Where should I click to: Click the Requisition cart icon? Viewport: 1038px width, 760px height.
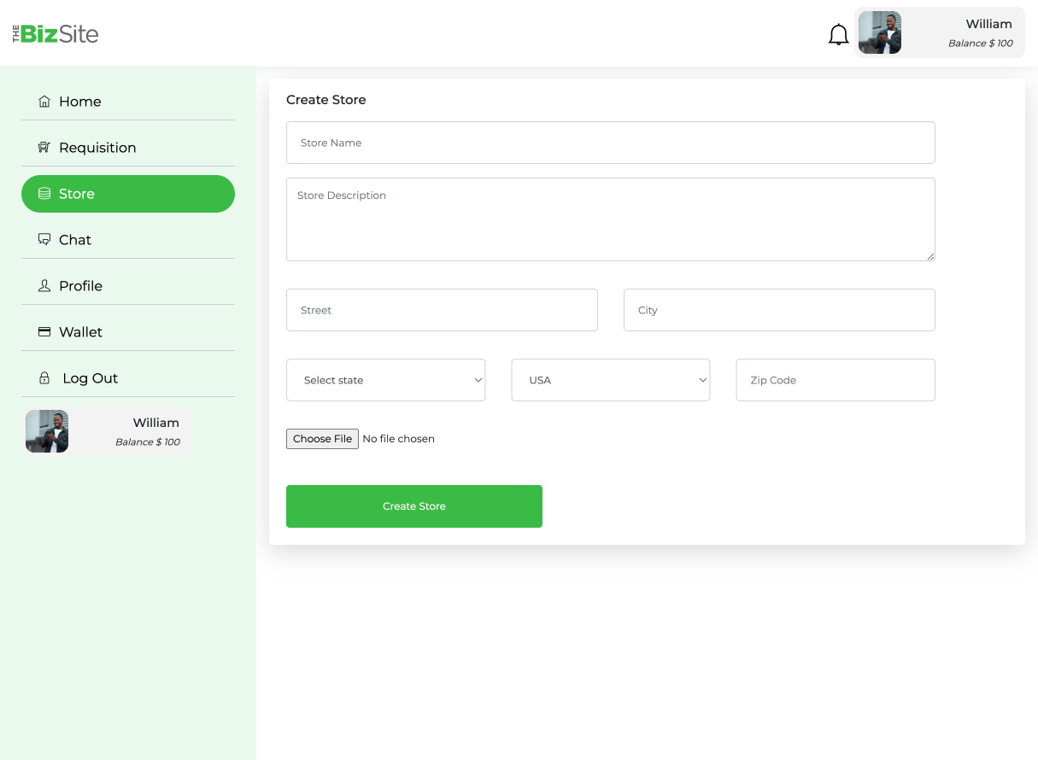[44, 148]
